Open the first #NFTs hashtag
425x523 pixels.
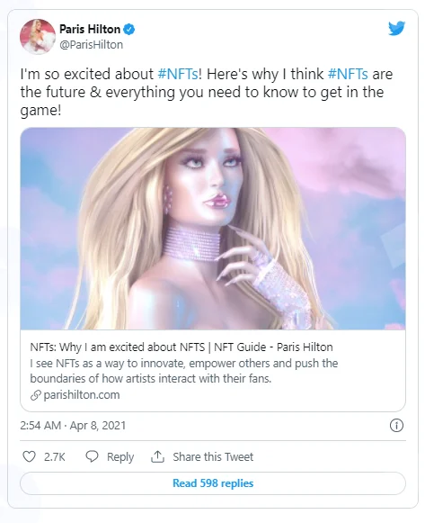tap(178, 74)
